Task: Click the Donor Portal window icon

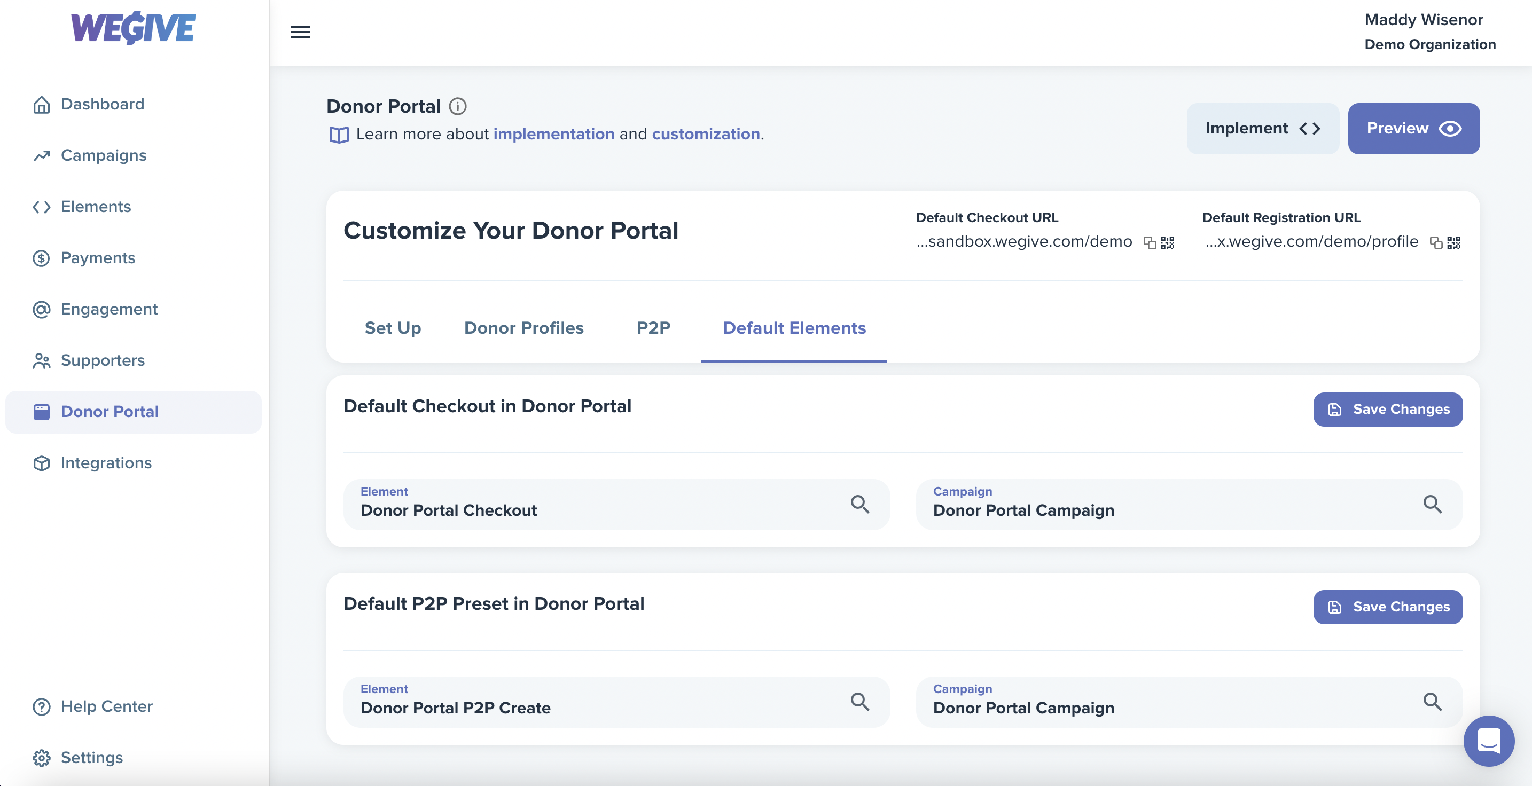Action: click(x=42, y=412)
